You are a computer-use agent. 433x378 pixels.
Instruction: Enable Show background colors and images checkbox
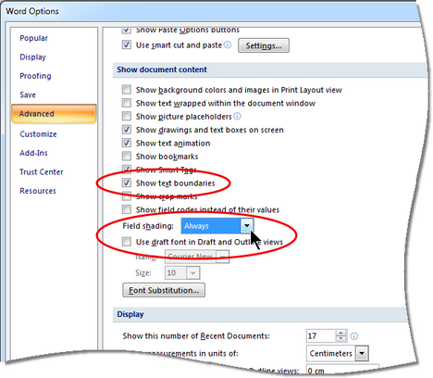(127, 90)
